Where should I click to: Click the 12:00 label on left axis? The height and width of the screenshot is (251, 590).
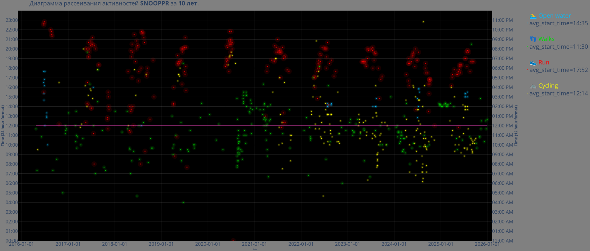coord(11,125)
